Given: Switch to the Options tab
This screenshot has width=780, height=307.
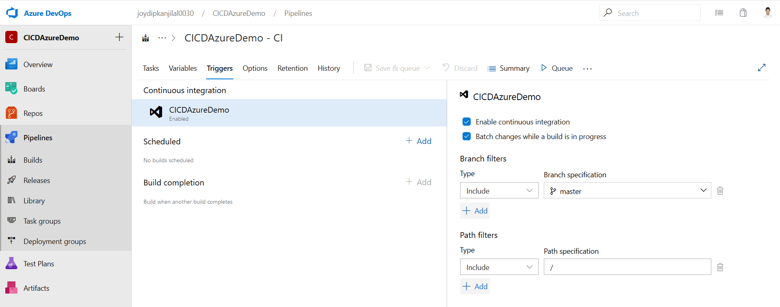Looking at the screenshot, I should point(255,68).
